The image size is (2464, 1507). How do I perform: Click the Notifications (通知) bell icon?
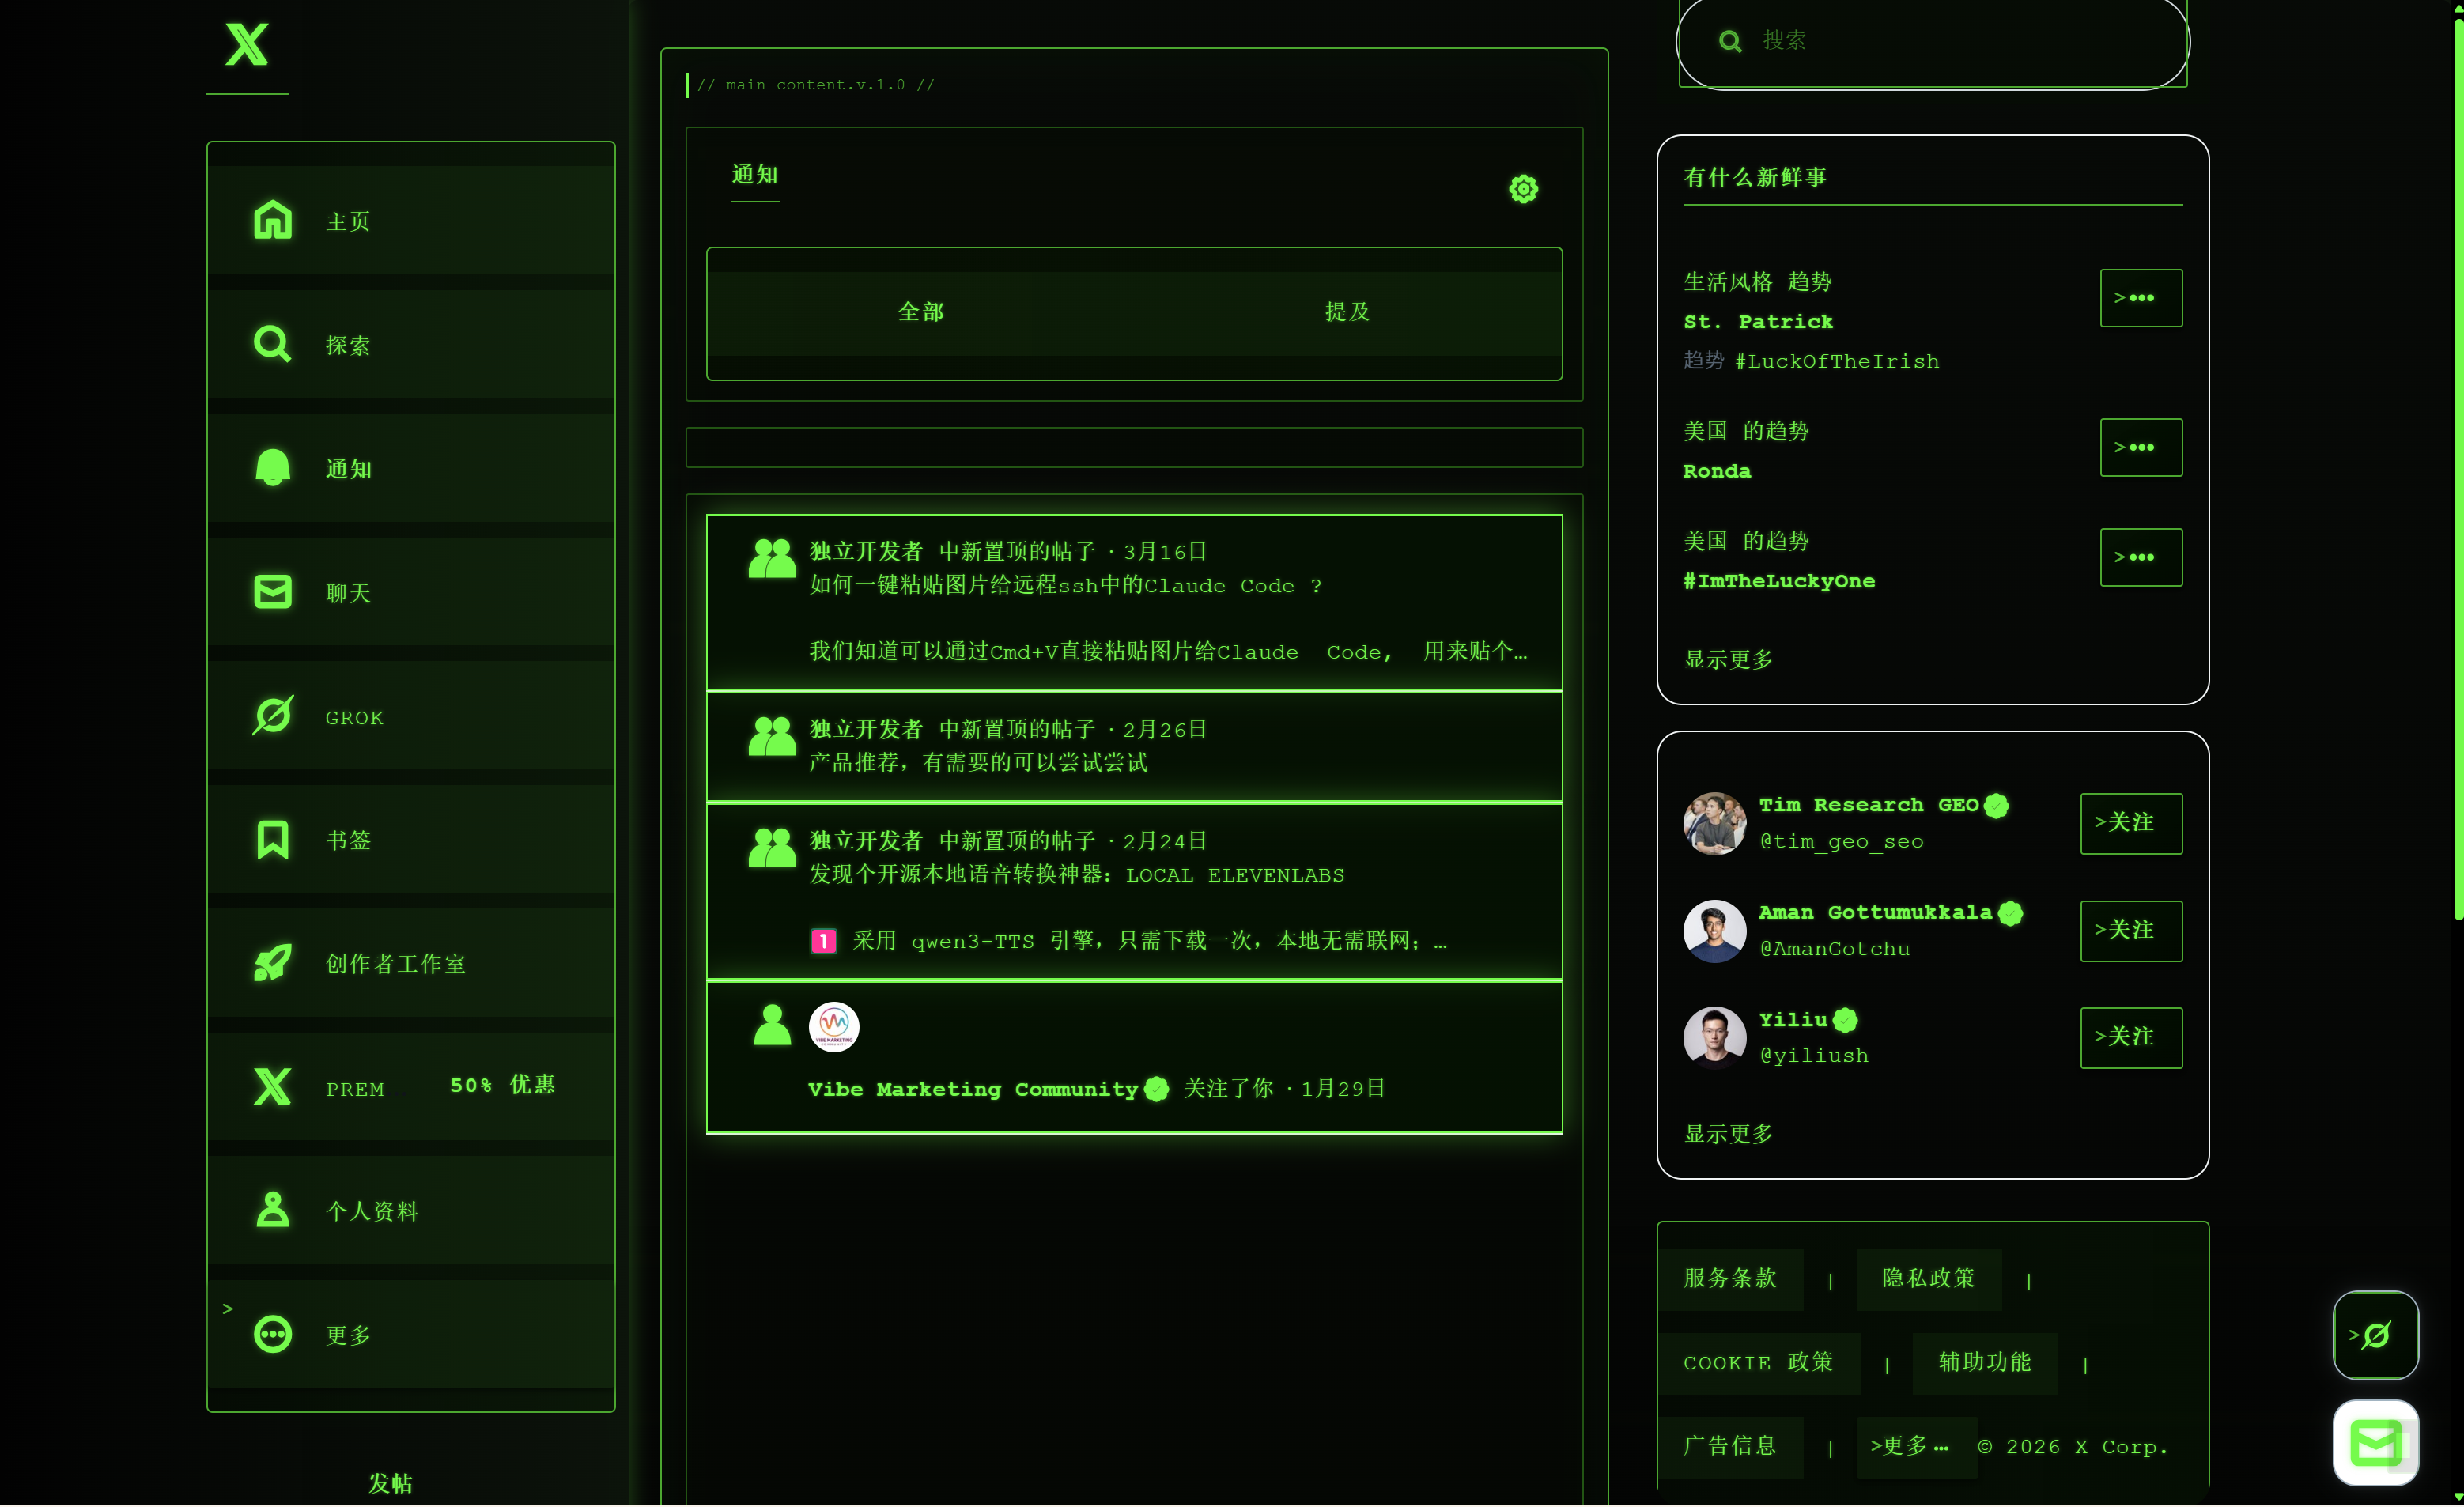[x=272, y=468]
